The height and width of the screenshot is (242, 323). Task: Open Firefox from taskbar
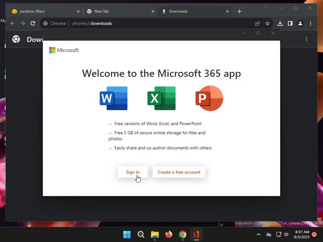click(x=169, y=234)
